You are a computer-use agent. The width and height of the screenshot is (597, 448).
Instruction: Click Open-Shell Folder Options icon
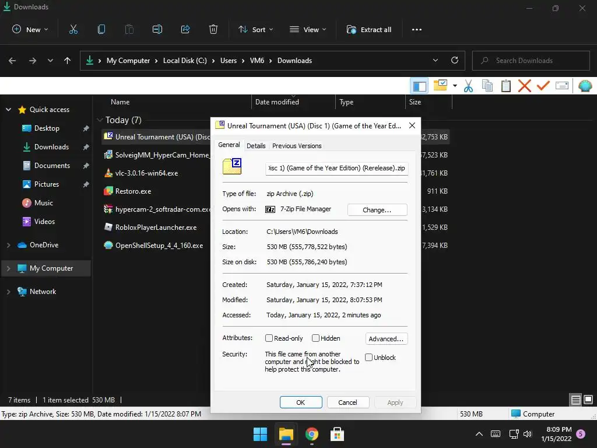coord(440,85)
